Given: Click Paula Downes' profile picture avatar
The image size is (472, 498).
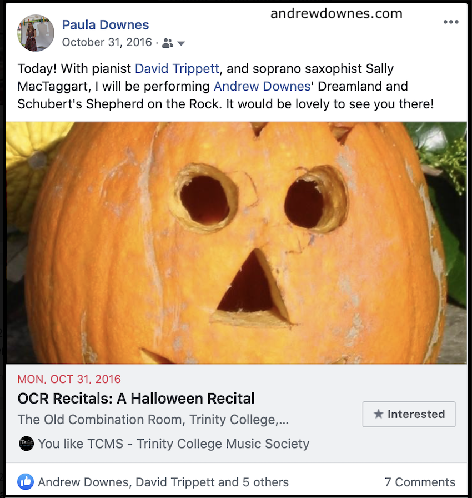Looking at the screenshot, I should 36,33.
